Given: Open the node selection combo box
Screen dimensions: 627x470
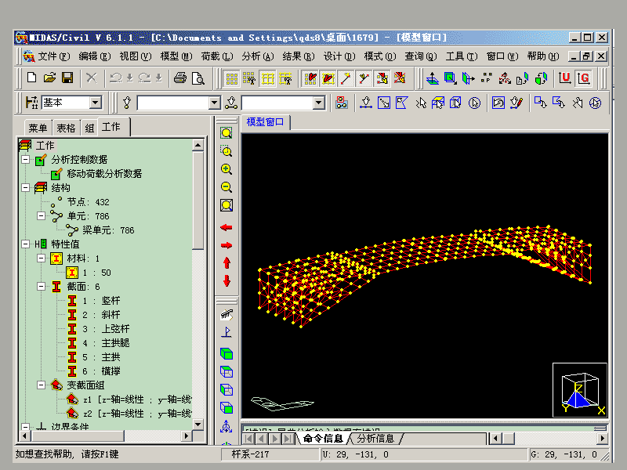Looking at the screenshot, I should 215,103.
